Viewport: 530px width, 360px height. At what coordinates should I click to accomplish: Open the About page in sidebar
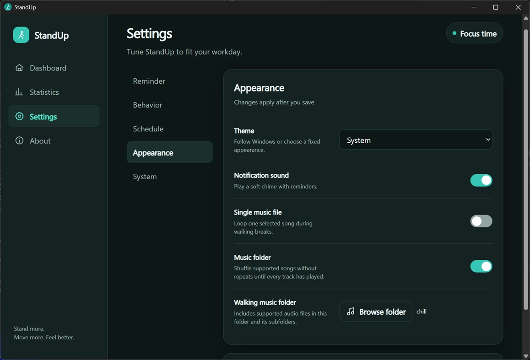54,141
